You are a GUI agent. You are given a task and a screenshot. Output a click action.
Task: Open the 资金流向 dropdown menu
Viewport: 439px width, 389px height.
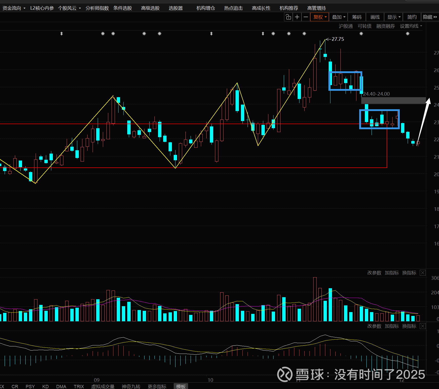pyautogui.click(x=14, y=8)
